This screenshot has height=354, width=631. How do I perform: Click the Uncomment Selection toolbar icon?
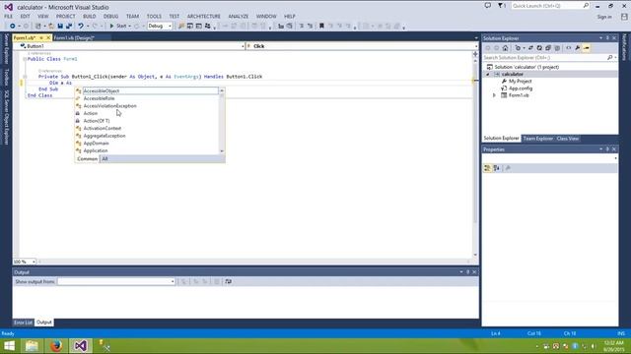tap(310, 26)
